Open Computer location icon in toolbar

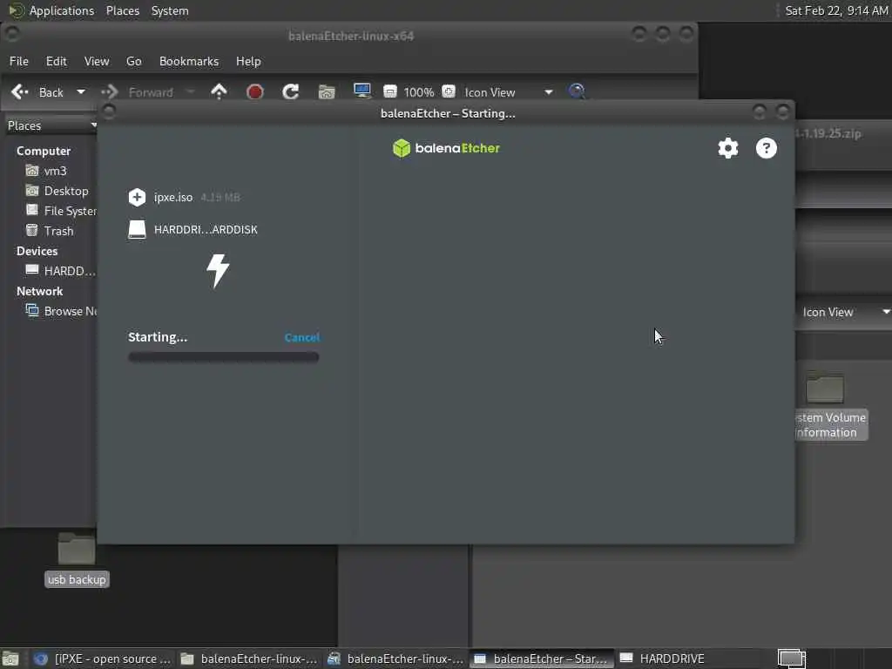click(362, 91)
